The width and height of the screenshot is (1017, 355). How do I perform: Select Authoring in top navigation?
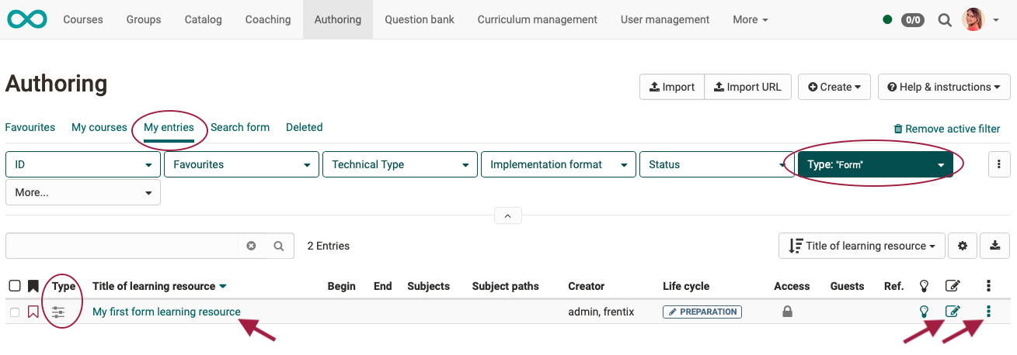tap(338, 19)
